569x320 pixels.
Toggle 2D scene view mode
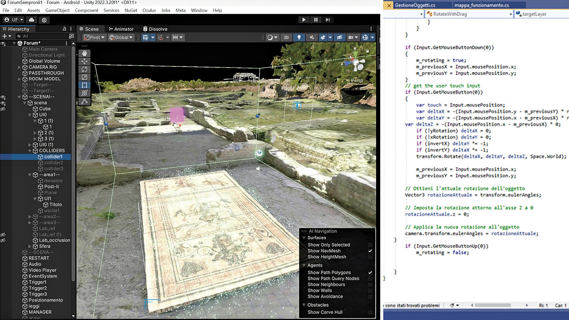(x=286, y=37)
